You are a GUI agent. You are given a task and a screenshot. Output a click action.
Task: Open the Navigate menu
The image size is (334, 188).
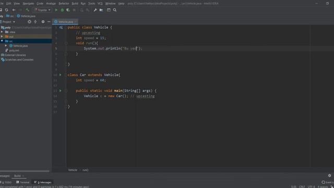tap(28, 4)
